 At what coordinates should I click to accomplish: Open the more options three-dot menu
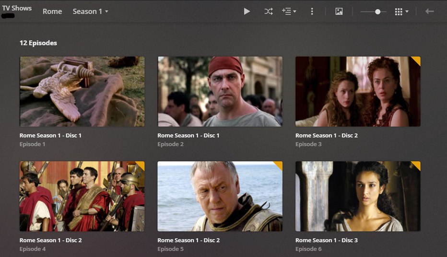(x=312, y=12)
